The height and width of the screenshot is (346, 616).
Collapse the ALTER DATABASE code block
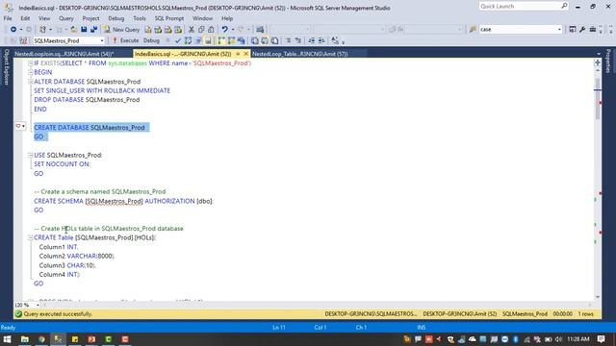(x=30, y=82)
